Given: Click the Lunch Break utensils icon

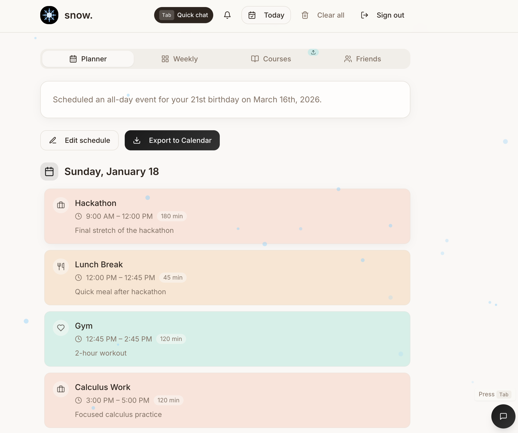Looking at the screenshot, I should (61, 266).
